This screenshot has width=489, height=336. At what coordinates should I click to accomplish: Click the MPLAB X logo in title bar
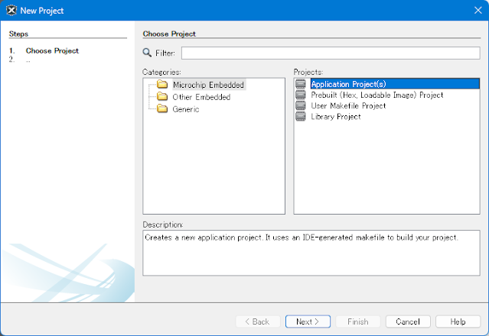(11, 10)
